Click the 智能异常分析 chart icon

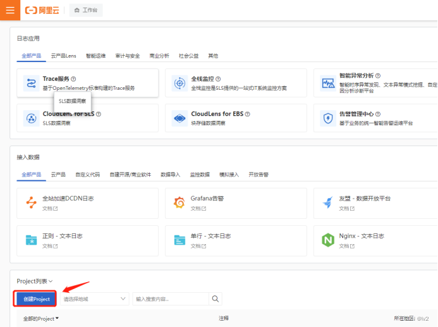point(328,83)
